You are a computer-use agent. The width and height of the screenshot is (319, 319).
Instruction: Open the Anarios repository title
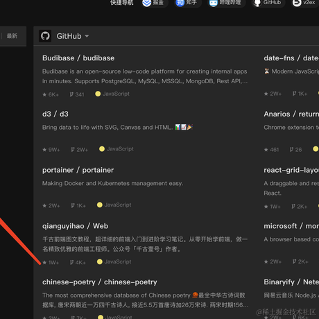291,114
